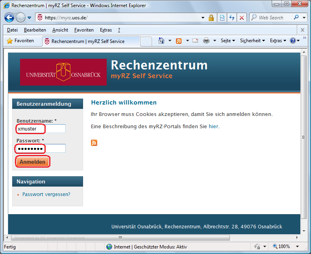Click the Benutzername input field
The width and height of the screenshot is (311, 254).
41,129
